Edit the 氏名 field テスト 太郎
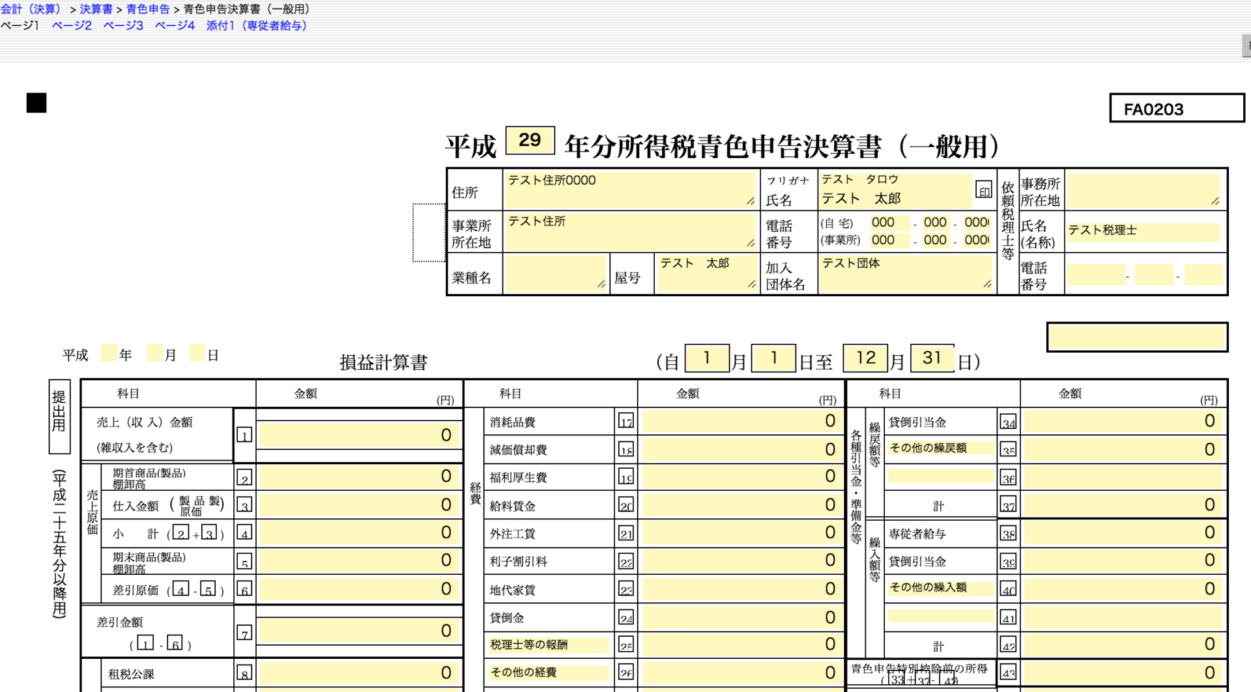Viewport: 1251px width, 692px height. (895, 199)
